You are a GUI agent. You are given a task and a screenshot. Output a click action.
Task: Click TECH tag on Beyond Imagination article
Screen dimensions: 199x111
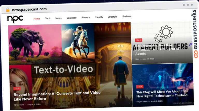tap(17, 88)
